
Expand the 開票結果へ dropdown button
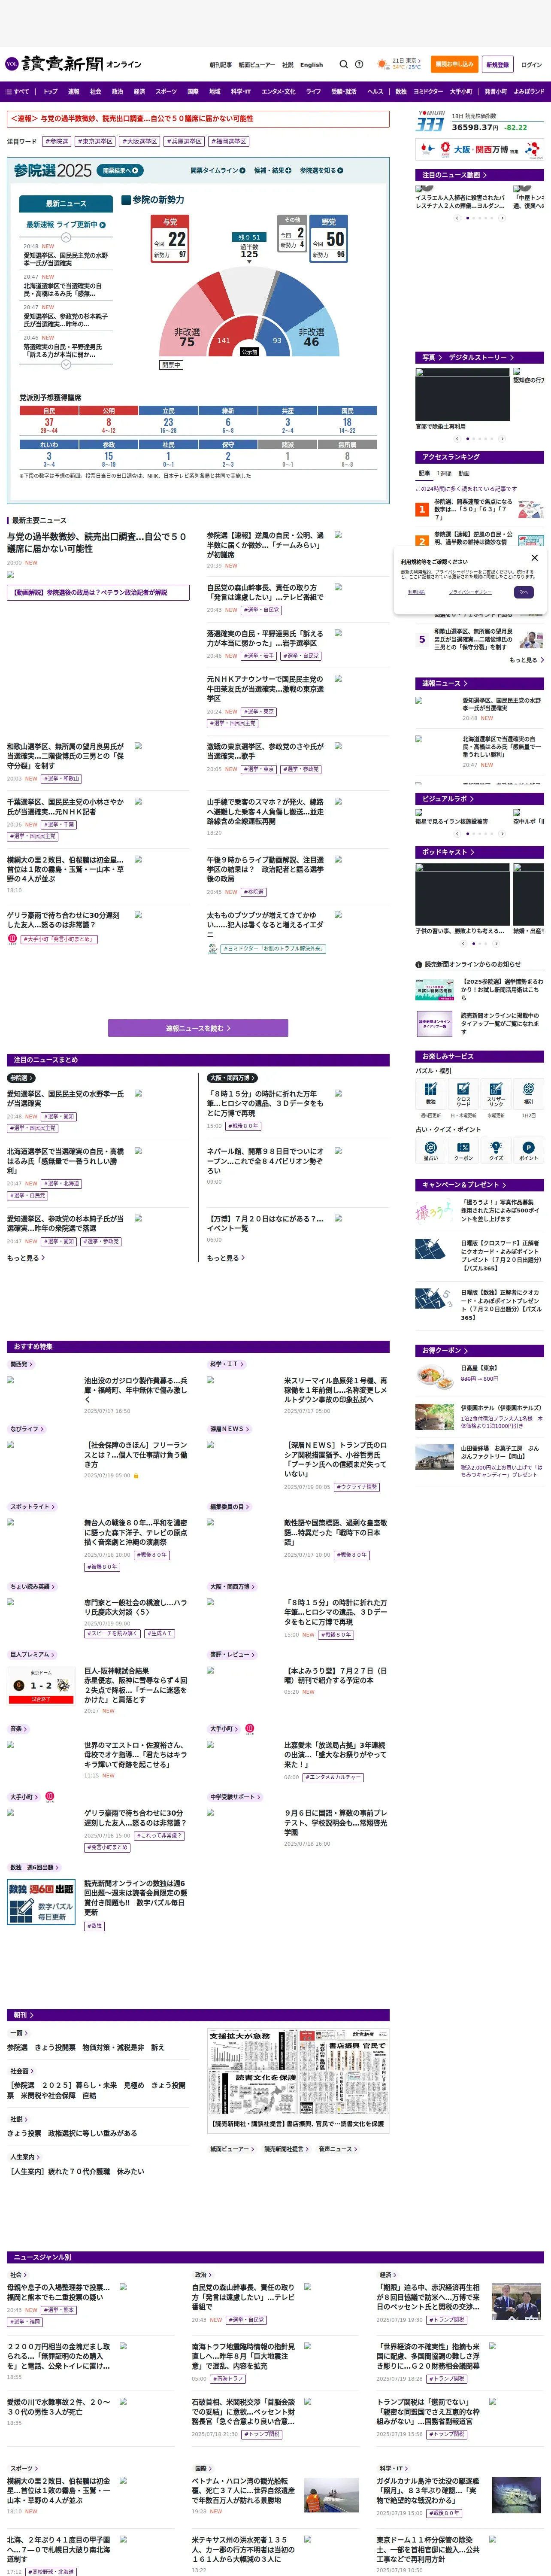point(120,171)
